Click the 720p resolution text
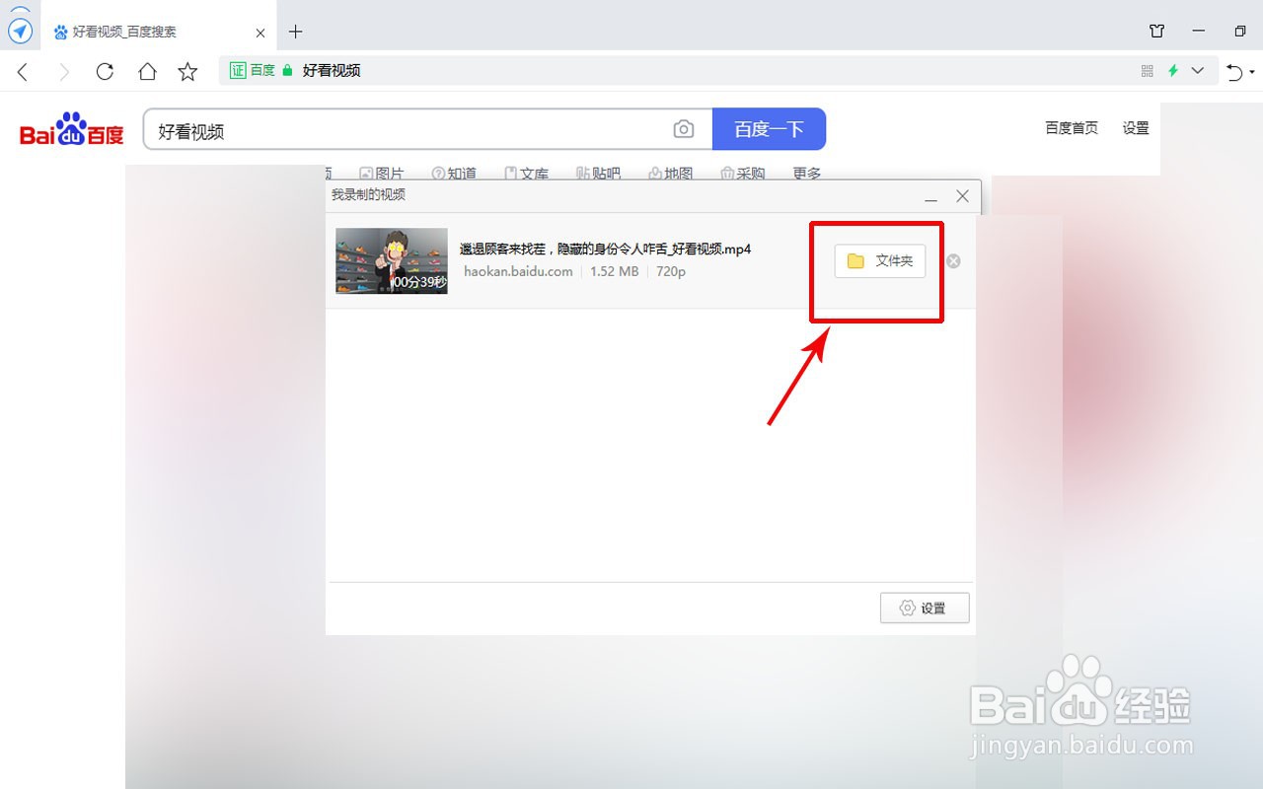The image size is (1263, 789). pos(671,271)
